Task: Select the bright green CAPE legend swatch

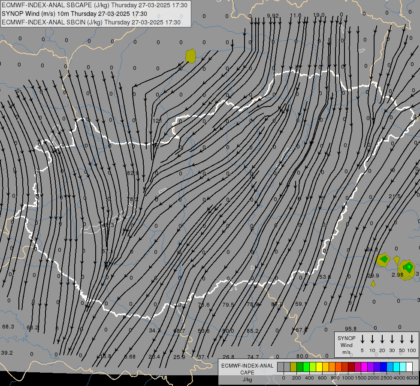Action: (306, 367)
